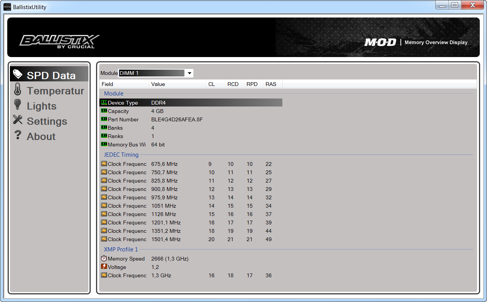Click the light bulb Lights icon
Image resolution: width=487 pixels, height=302 pixels.
(x=18, y=105)
